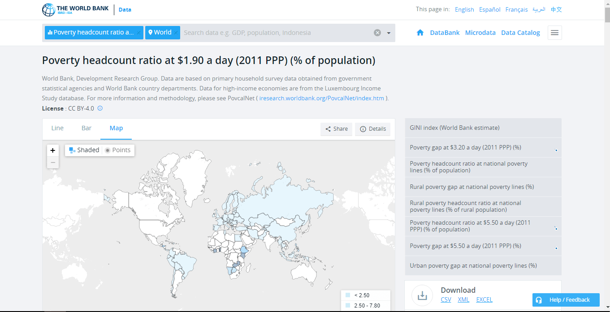The image size is (610, 312).
Task: Zoom out on the map
Action: tap(53, 162)
